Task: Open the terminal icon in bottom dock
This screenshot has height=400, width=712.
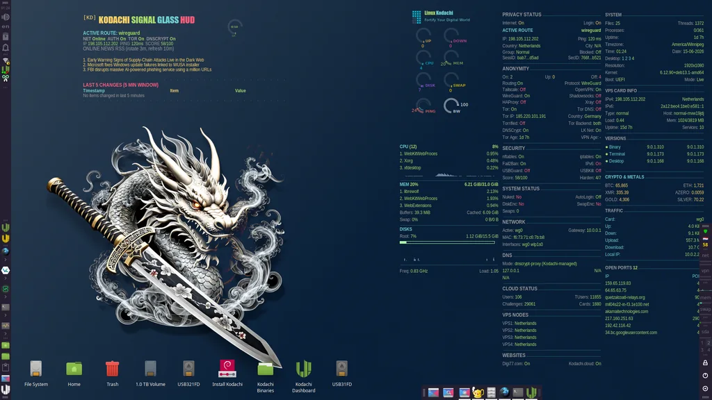Action: tap(517, 393)
